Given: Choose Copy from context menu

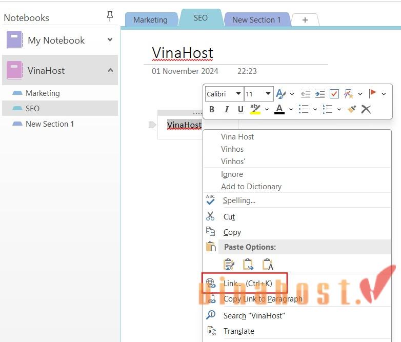Looking at the screenshot, I should click(297, 232).
